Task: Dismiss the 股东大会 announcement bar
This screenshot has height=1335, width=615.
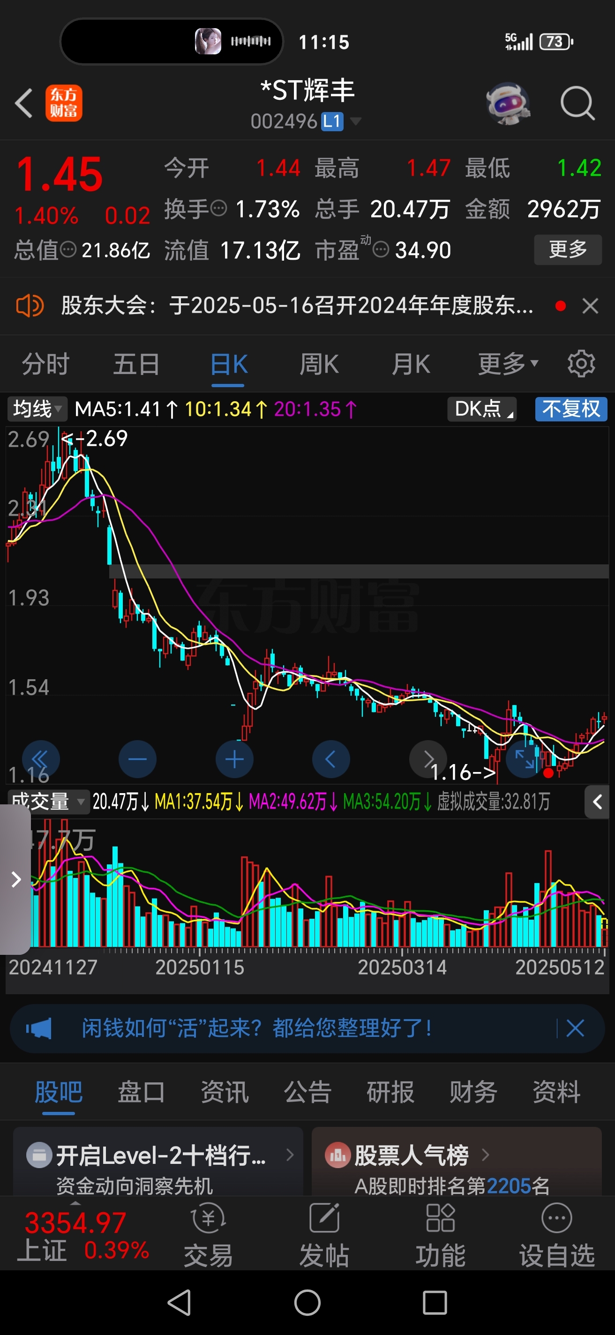Action: [590, 306]
